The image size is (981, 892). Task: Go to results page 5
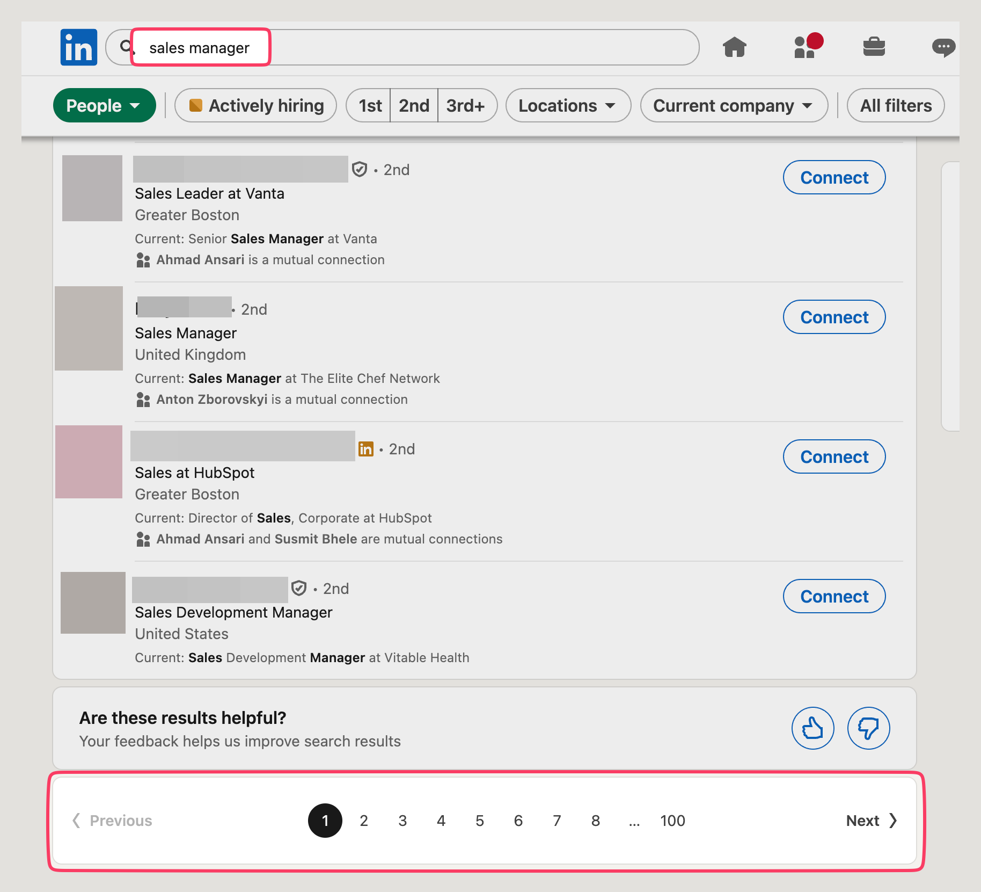480,821
